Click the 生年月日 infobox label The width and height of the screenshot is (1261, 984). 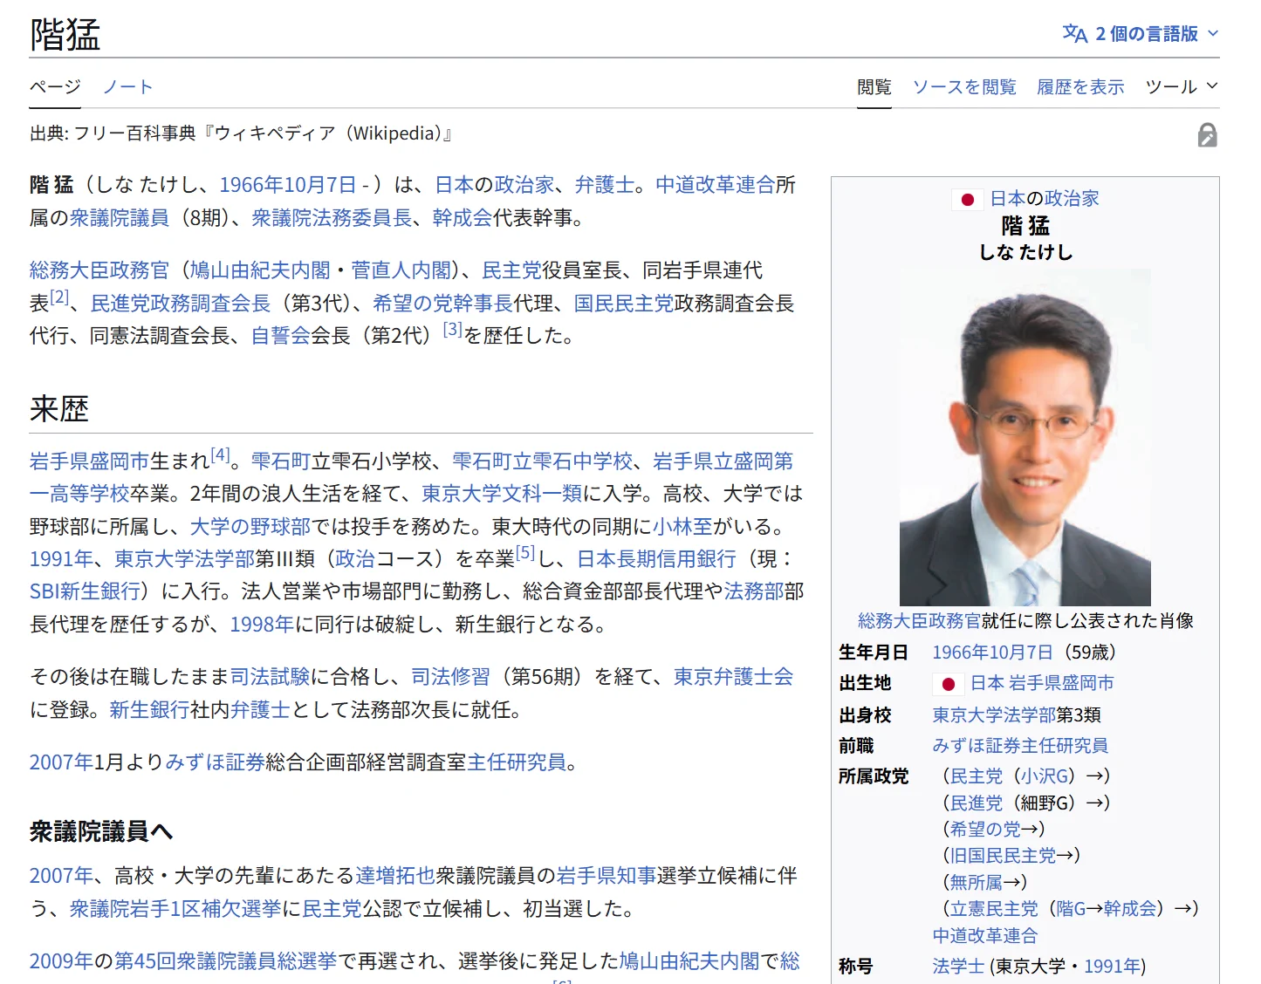point(874,652)
